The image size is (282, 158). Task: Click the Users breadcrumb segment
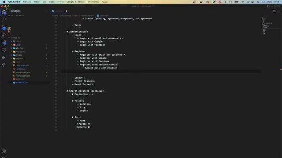[x=55, y=16]
